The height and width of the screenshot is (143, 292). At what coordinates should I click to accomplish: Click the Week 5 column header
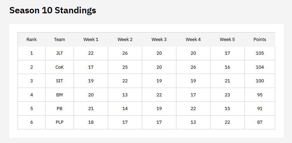pos(227,40)
